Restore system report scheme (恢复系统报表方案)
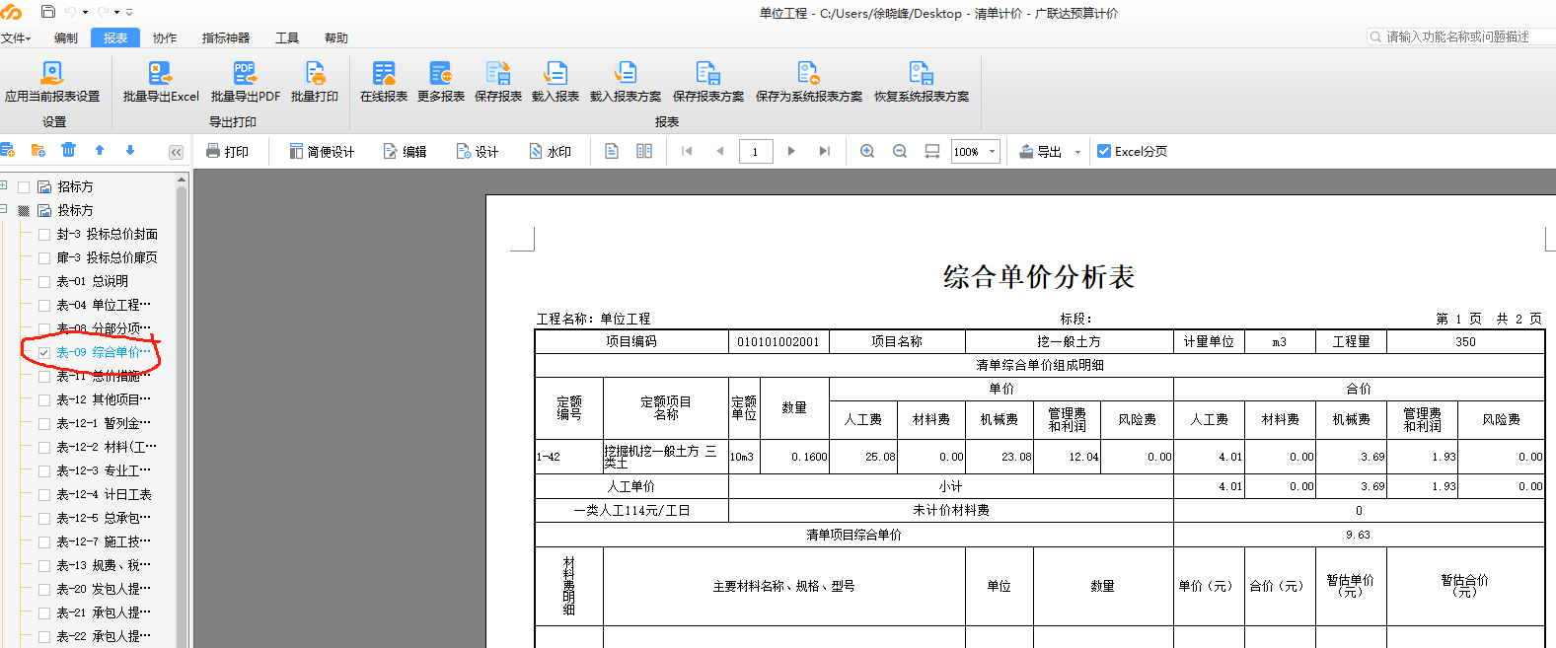Screen dimensions: 1556x648 point(922,82)
